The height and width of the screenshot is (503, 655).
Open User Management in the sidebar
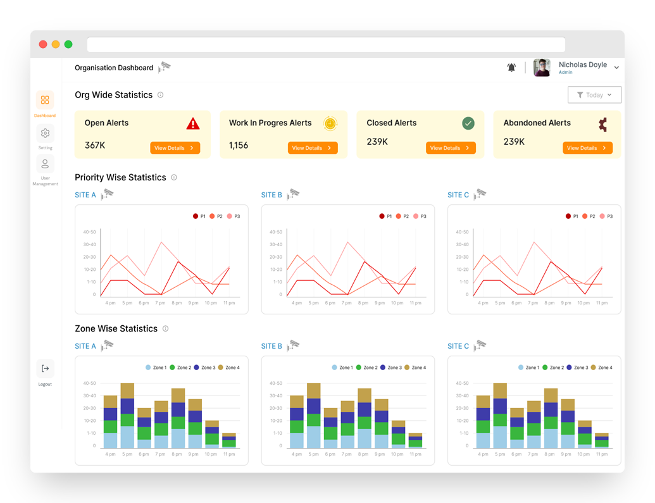45,165
